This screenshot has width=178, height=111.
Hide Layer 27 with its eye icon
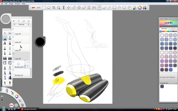13,45
